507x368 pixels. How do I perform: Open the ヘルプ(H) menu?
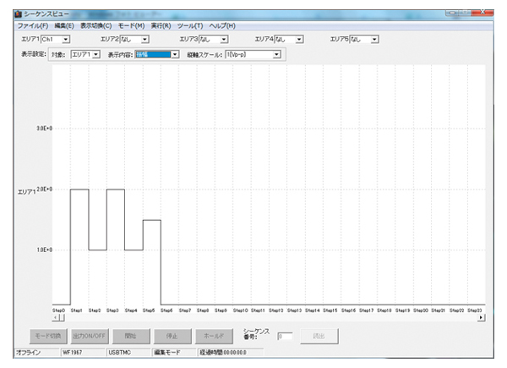coord(221,26)
